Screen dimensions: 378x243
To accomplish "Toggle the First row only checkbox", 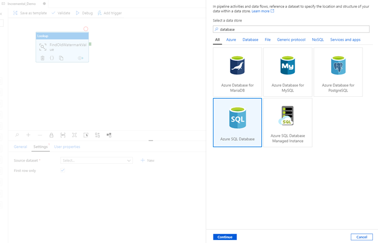I will [63, 170].
